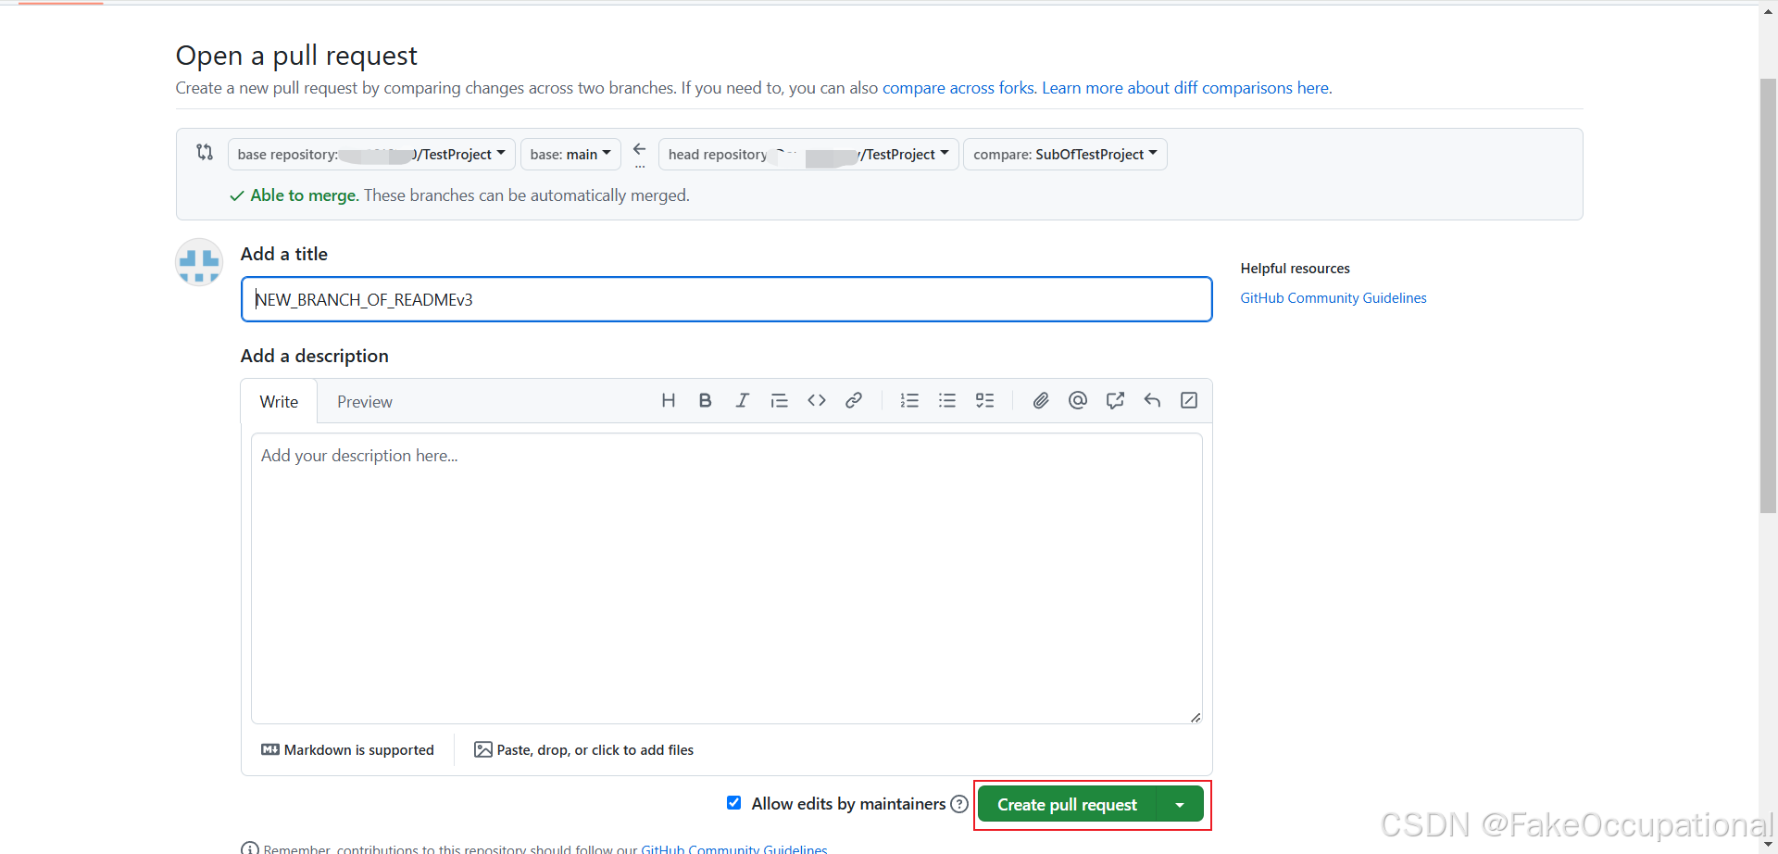Image resolution: width=1778 pixels, height=854 pixels.
Task: Reference an issue or pull request icon
Action: (x=1115, y=400)
